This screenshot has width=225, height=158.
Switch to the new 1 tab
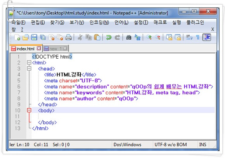tap(55, 49)
